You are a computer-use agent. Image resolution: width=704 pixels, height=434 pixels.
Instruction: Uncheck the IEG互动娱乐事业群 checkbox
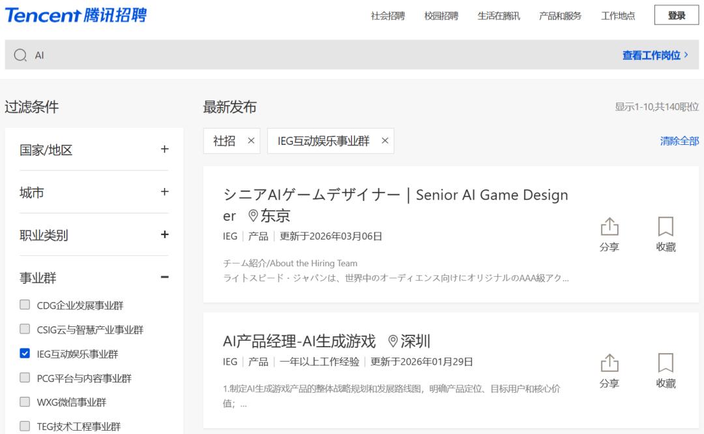click(25, 354)
